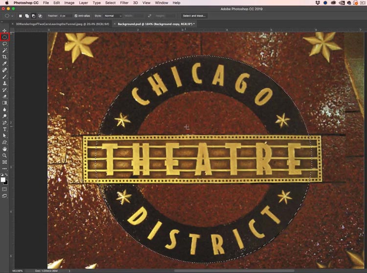Click the foreground color swatch
The height and width of the screenshot is (273, 367).
[x=3, y=179]
